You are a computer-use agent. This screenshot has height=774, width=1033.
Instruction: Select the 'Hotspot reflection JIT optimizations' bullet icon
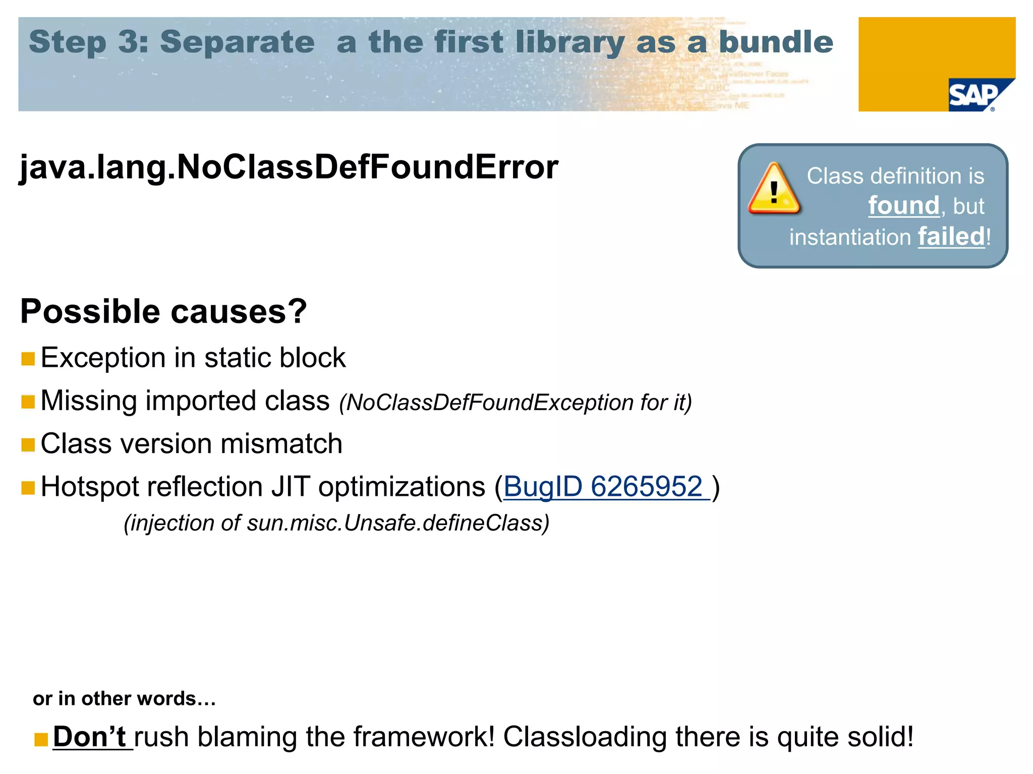click(28, 488)
